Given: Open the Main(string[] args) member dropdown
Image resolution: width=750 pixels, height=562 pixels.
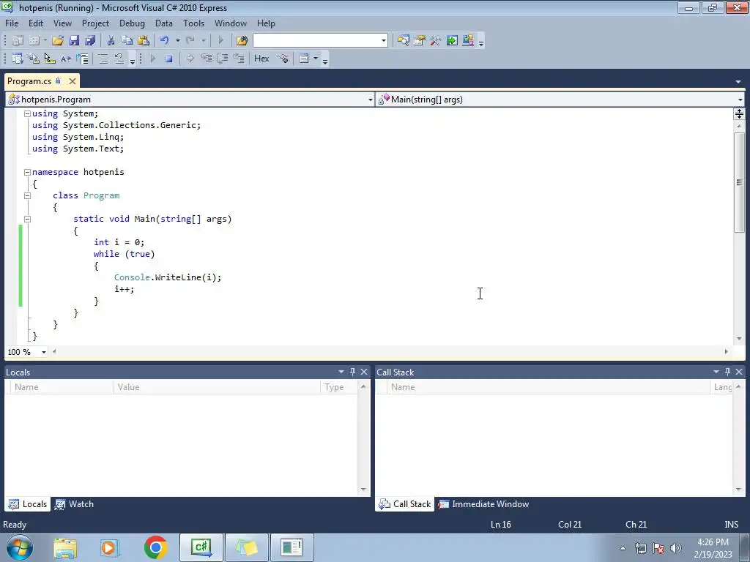Looking at the screenshot, I should click(740, 100).
